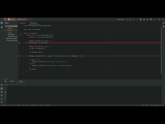Open Project view selector dropdown
Viewport: 165px width, 124px height.
click(7, 23)
